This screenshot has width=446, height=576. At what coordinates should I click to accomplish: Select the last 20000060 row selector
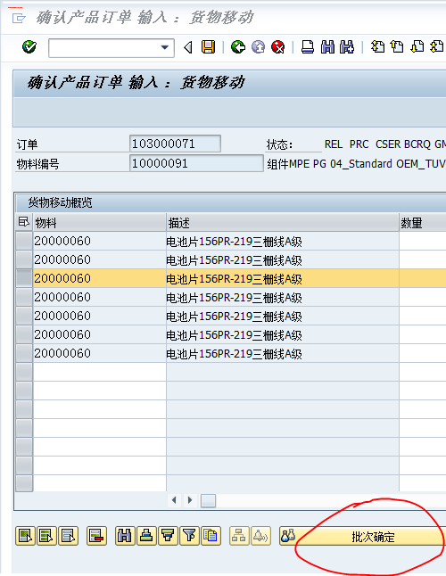(24, 353)
